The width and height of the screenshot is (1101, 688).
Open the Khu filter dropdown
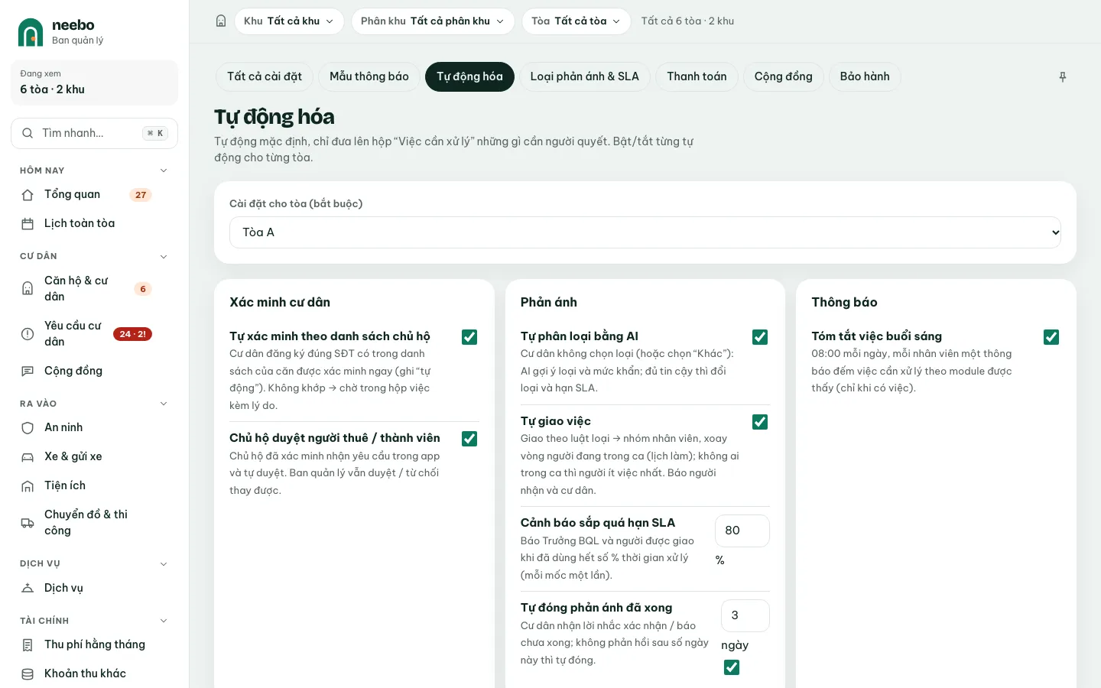pyautogui.click(x=289, y=21)
